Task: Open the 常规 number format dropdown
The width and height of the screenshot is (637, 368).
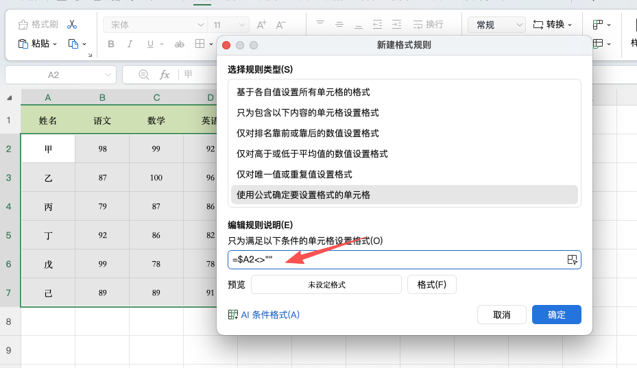Action: 497,25
